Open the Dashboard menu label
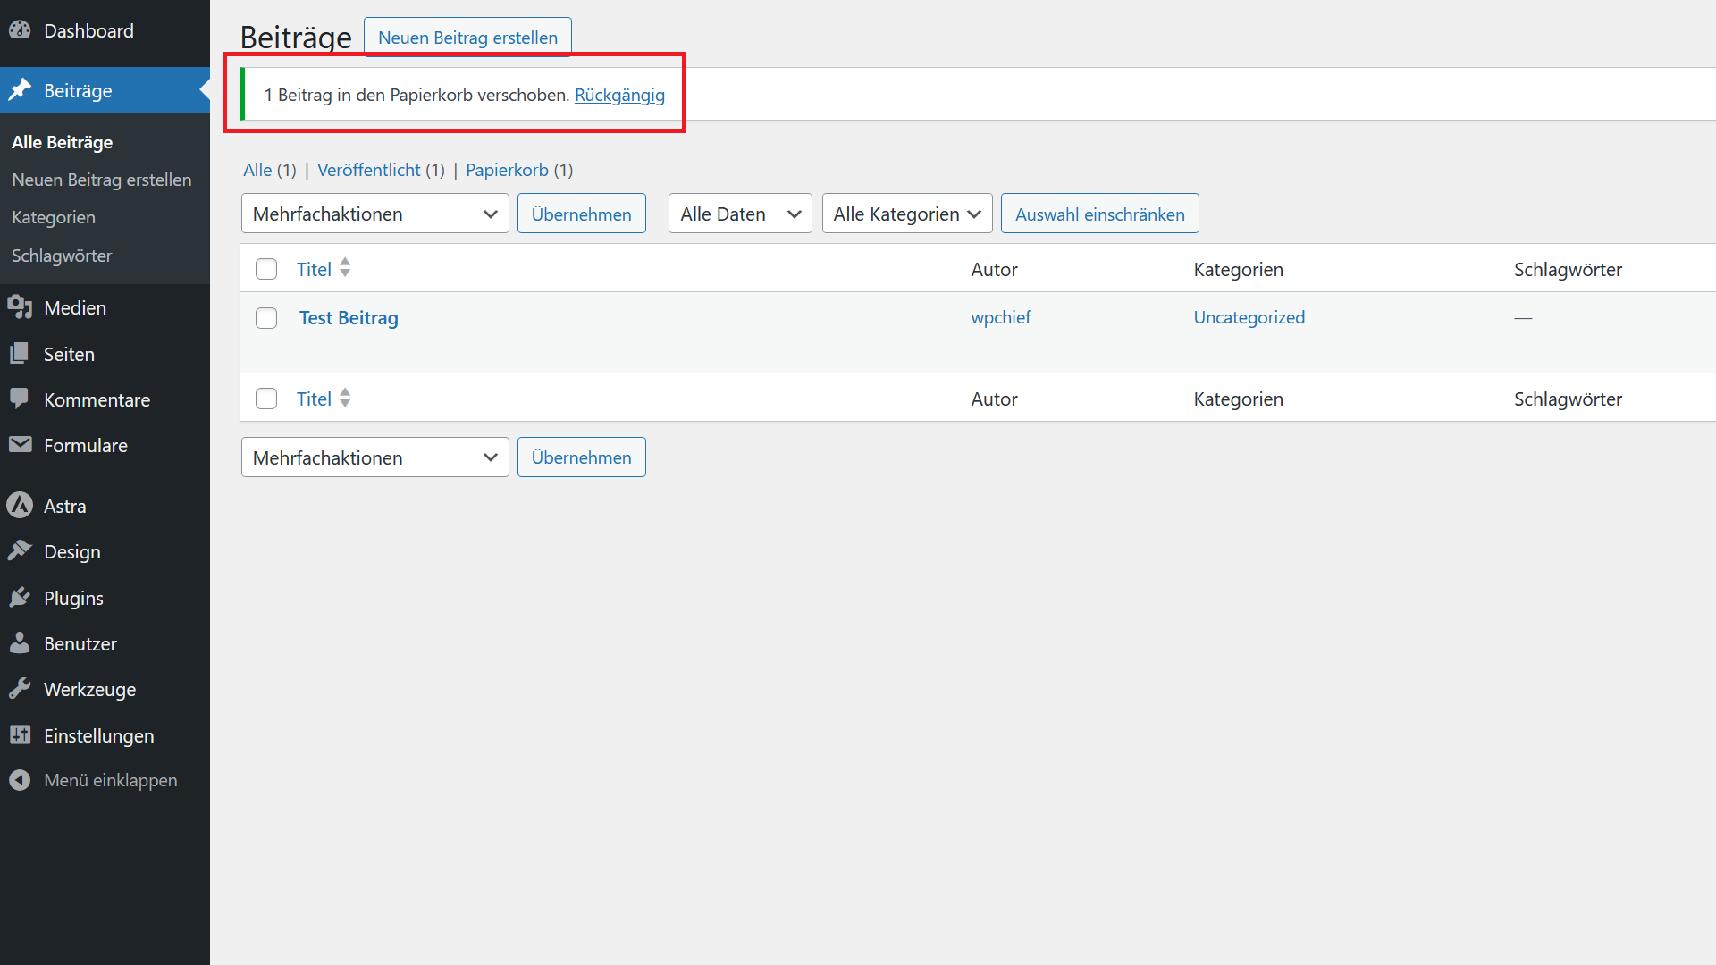Image resolution: width=1716 pixels, height=965 pixels. coord(88,30)
